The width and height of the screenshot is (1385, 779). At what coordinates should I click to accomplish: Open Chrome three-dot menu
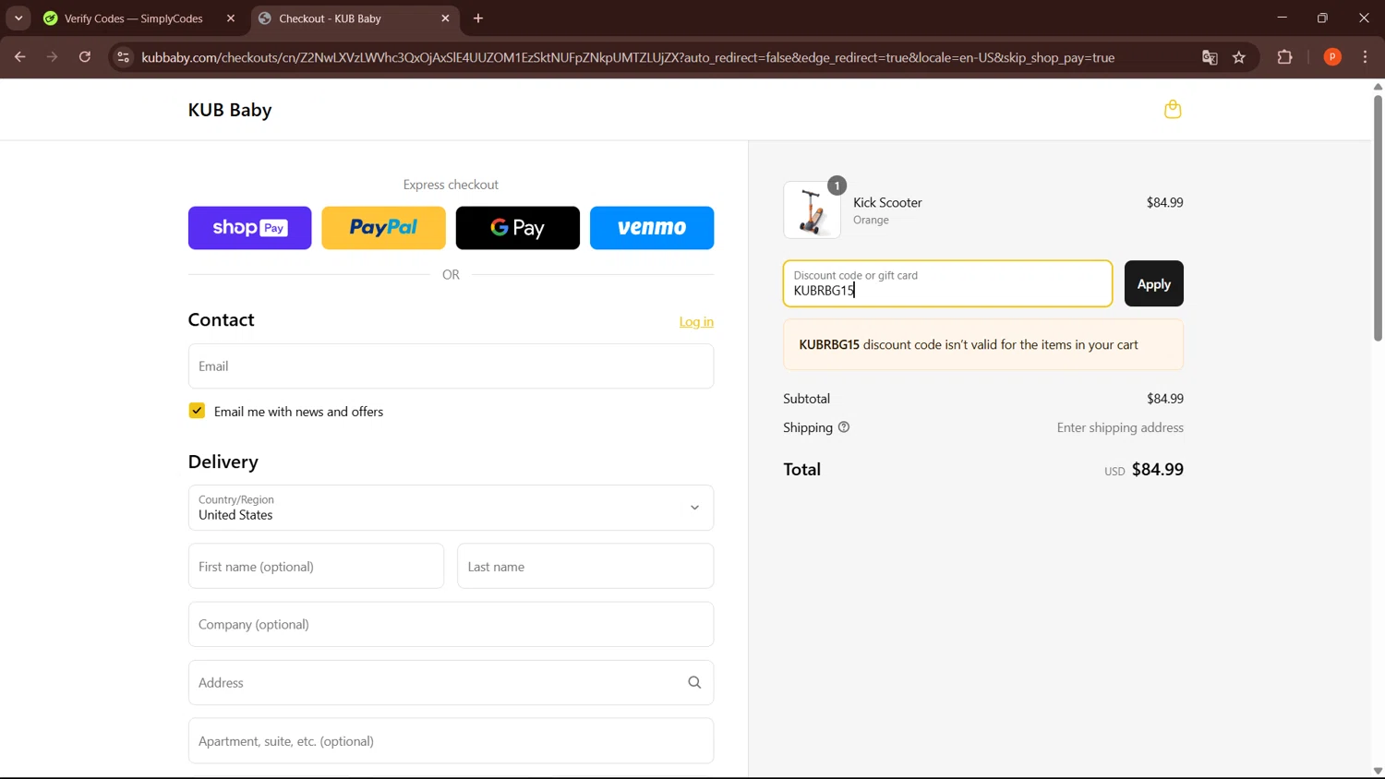(1365, 57)
